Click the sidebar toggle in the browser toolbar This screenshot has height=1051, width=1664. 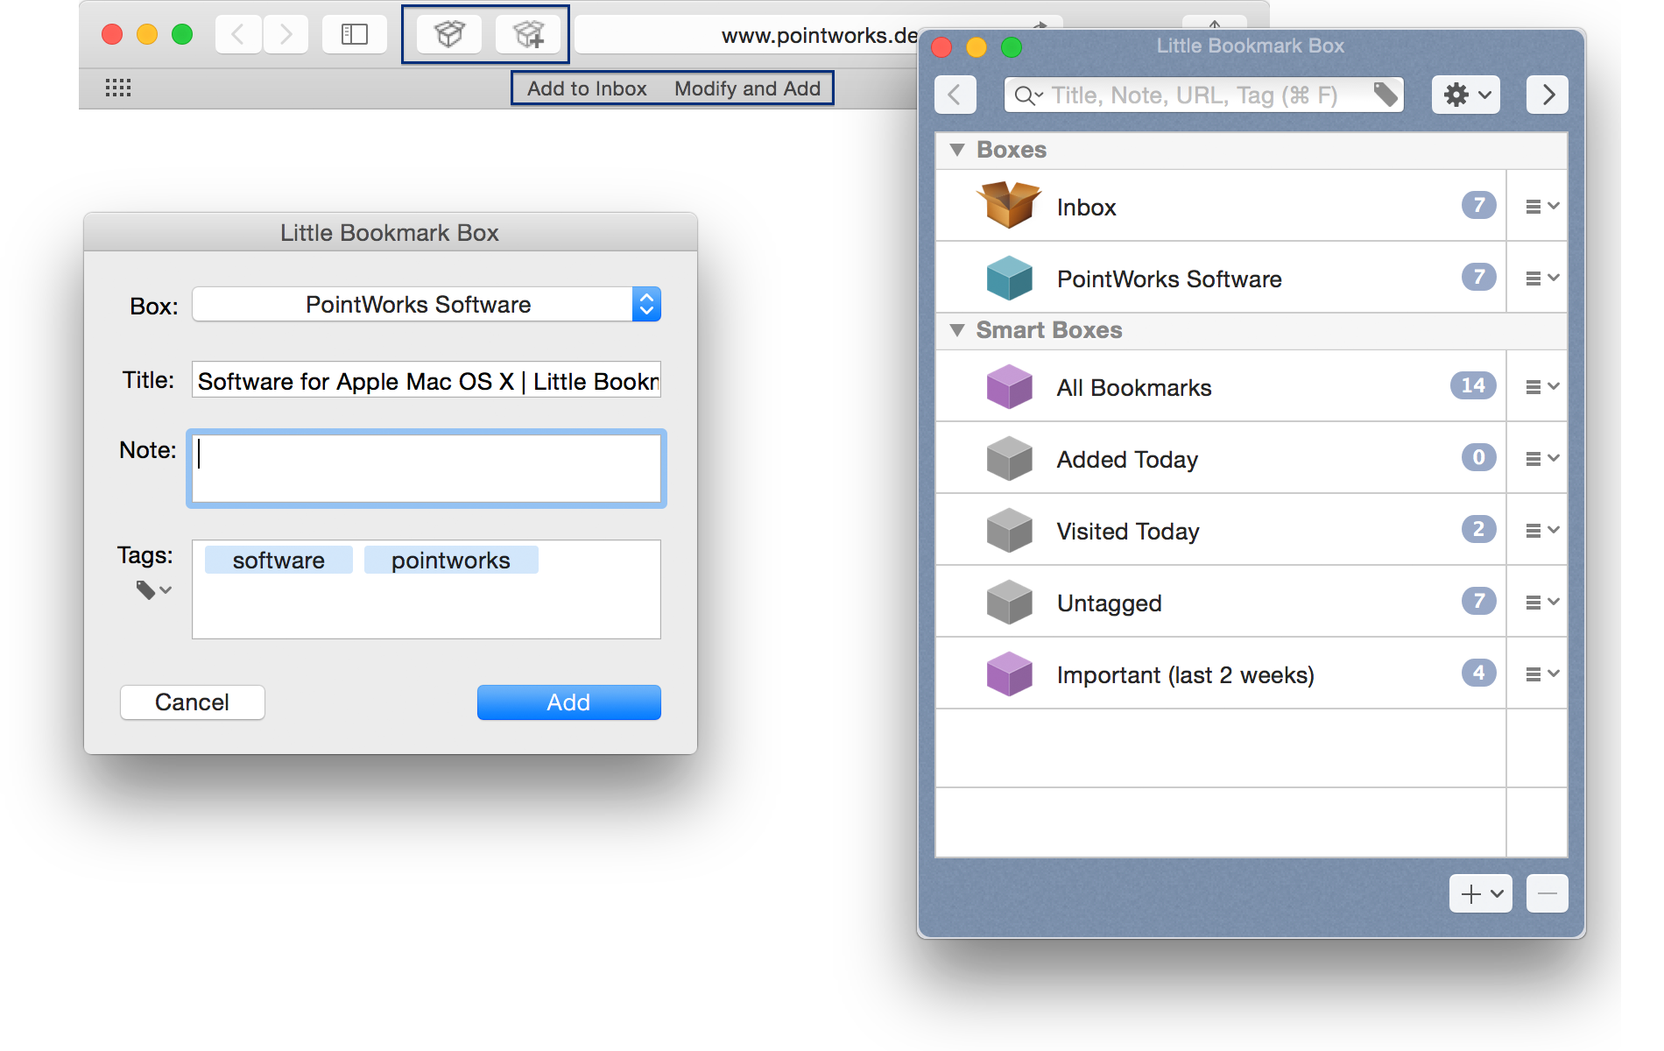(354, 34)
